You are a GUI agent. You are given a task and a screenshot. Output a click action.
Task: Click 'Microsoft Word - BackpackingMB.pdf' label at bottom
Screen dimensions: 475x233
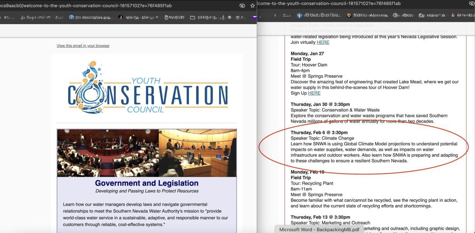click(x=319, y=229)
